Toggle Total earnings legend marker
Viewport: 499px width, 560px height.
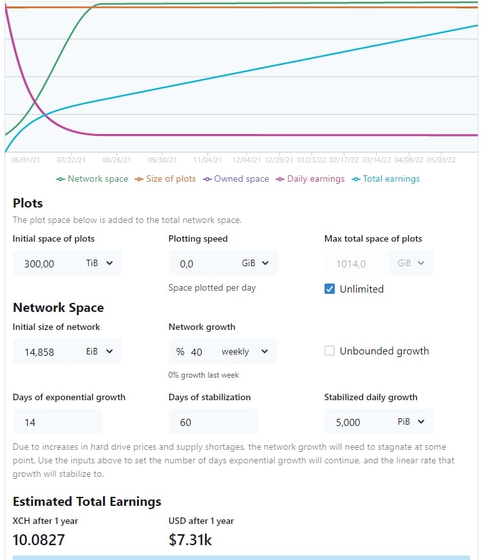[356, 179]
